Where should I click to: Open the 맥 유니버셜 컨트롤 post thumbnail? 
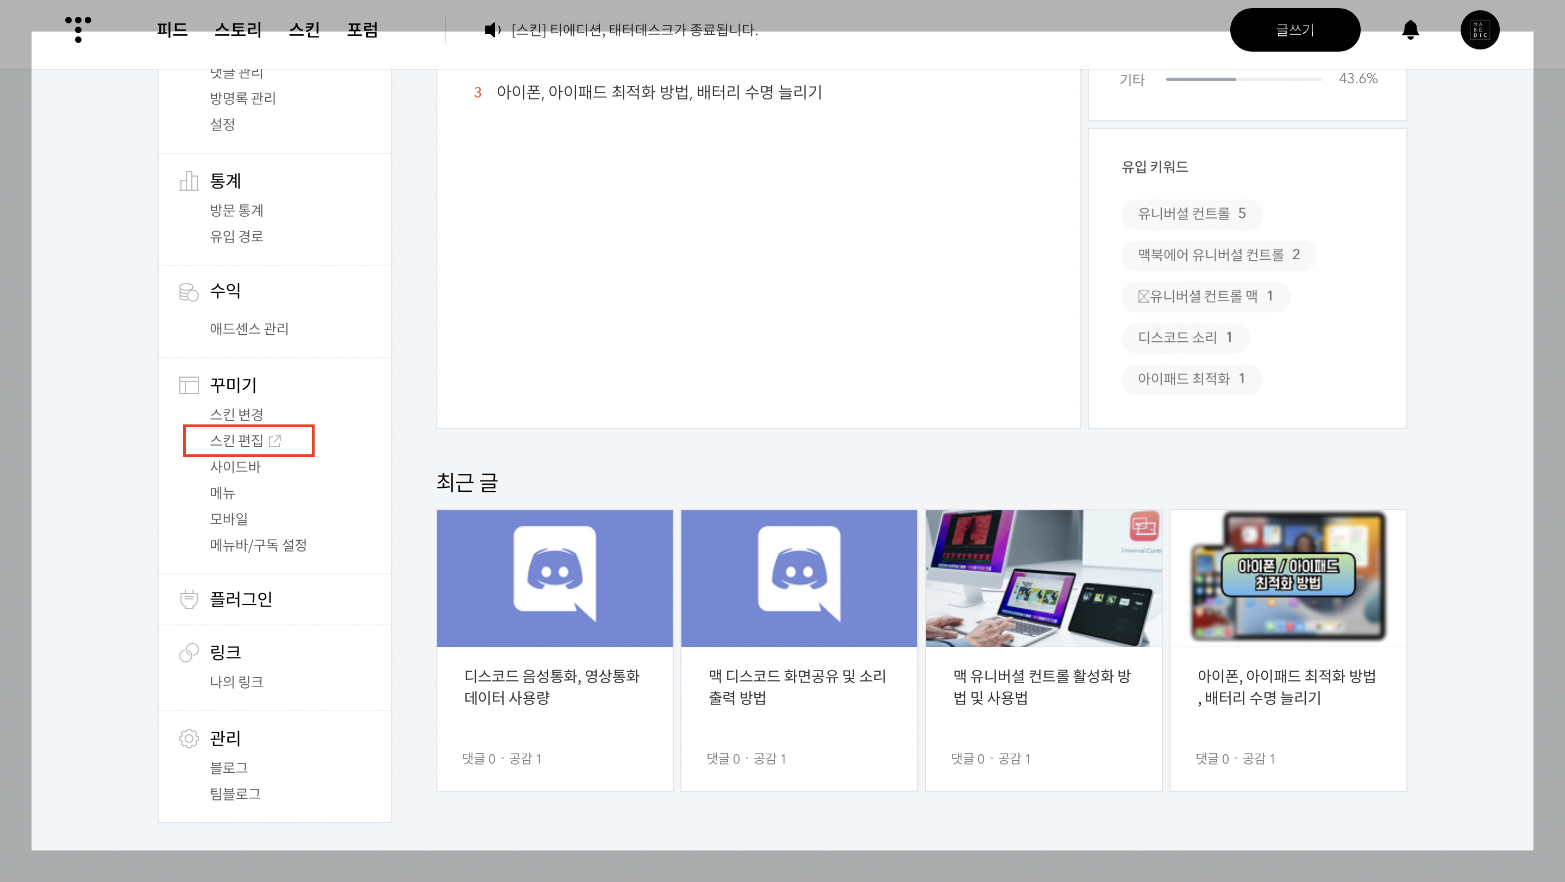coord(1043,578)
